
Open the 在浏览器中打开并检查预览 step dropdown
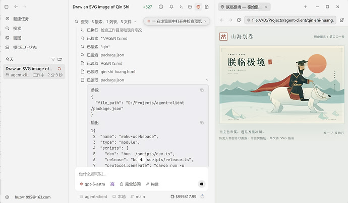pos(177,21)
